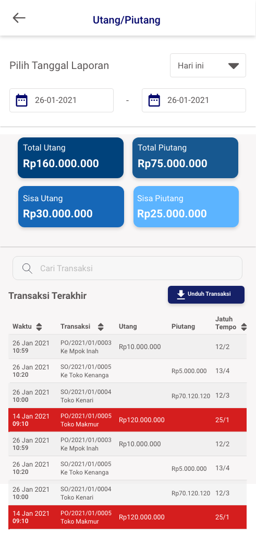This screenshot has height=556, width=256.
Task: Sort by Transaksi column sort icon
Action: (x=101, y=327)
